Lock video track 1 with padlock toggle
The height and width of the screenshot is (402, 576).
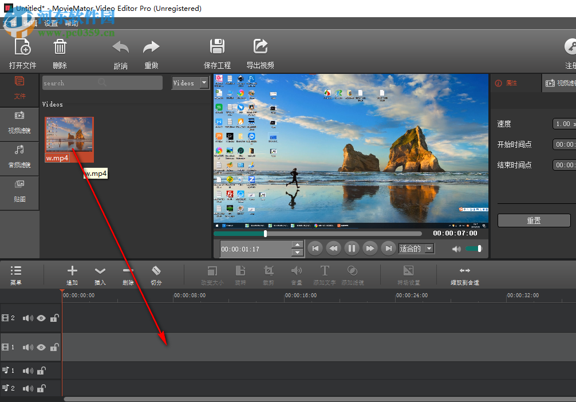(54, 348)
